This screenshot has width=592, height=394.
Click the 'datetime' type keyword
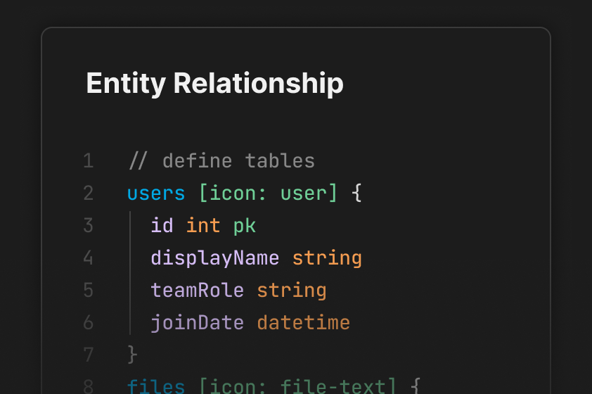pyautogui.click(x=303, y=323)
